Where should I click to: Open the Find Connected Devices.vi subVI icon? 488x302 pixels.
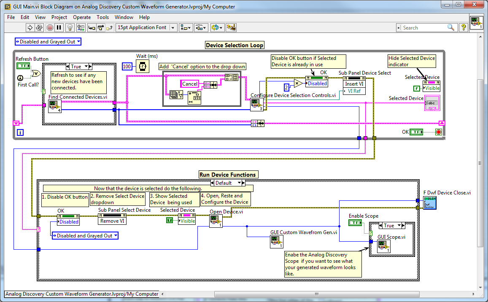pos(54,106)
